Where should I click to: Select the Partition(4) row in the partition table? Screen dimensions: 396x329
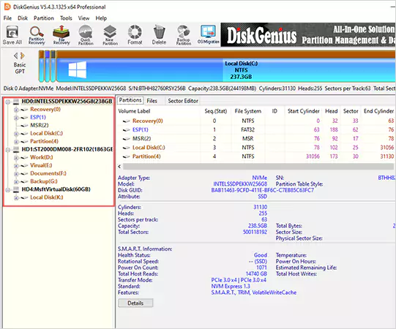[256, 156]
